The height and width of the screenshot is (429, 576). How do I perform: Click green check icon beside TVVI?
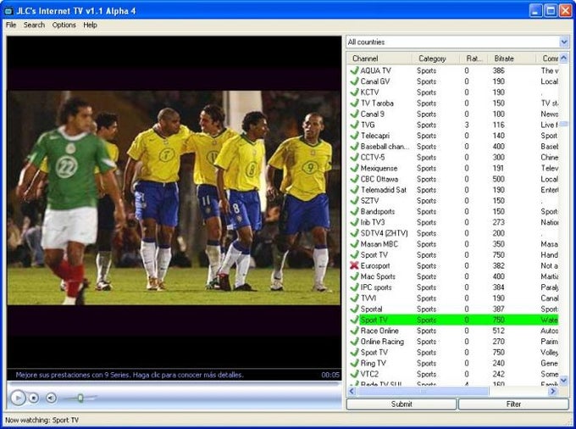click(x=354, y=298)
